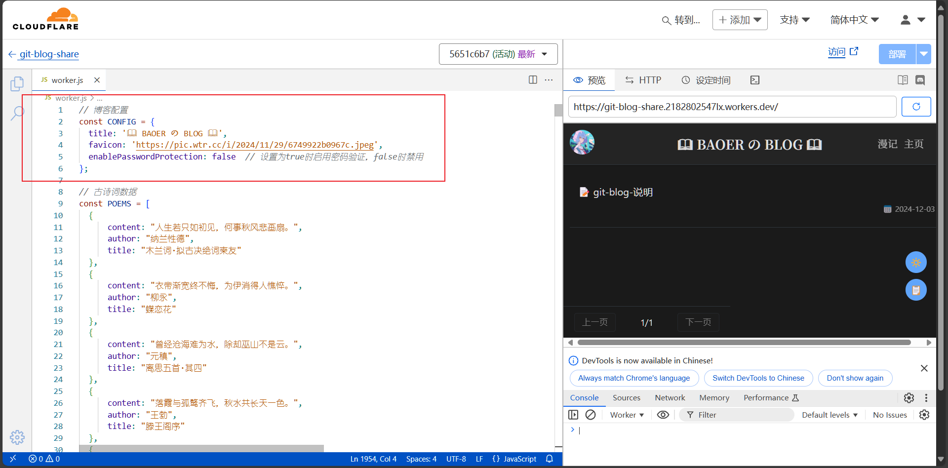948x468 pixels.
Task: Open the Worker context dropdown in console
Action: point(627,415)
